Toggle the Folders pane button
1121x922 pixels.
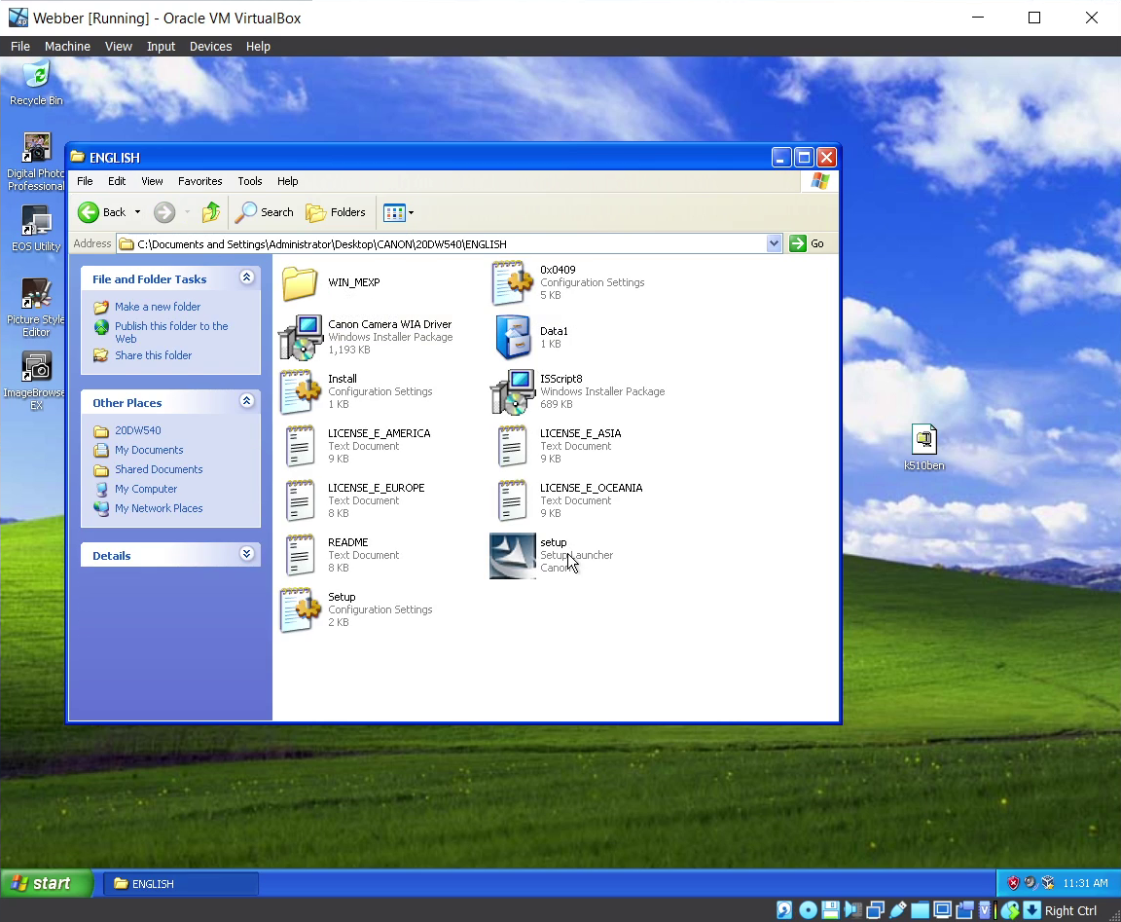click(336, 212)
